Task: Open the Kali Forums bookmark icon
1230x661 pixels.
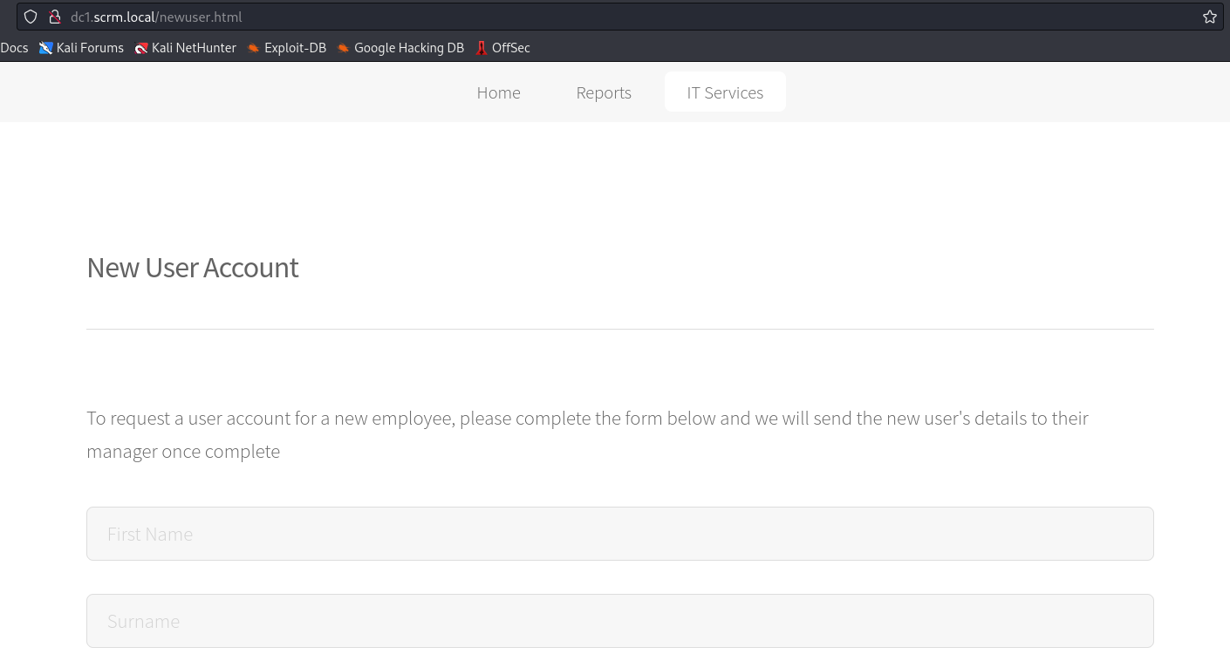Action: pyautogui.click(x=46, y=48)
